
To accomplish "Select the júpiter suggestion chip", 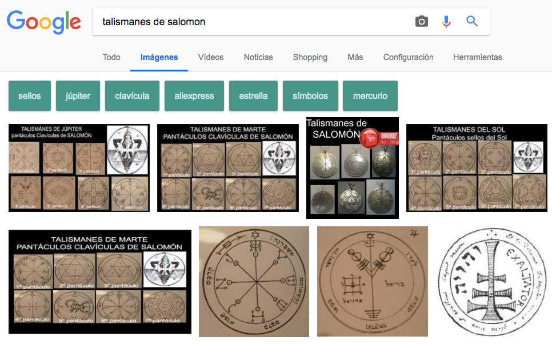I will click(x=78, y=96).
